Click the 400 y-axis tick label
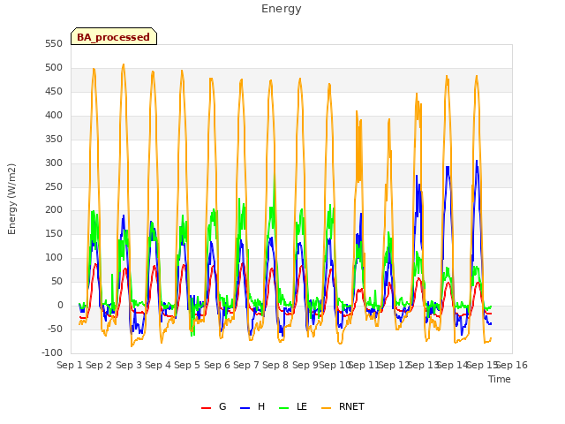 click(54, 116)
